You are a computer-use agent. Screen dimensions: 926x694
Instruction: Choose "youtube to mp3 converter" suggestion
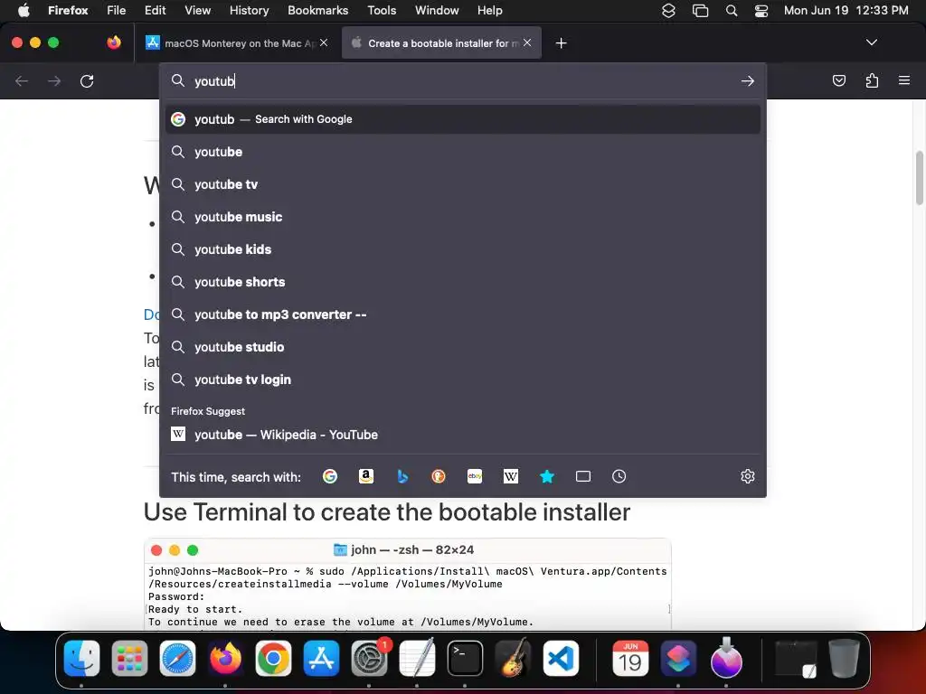463,314
